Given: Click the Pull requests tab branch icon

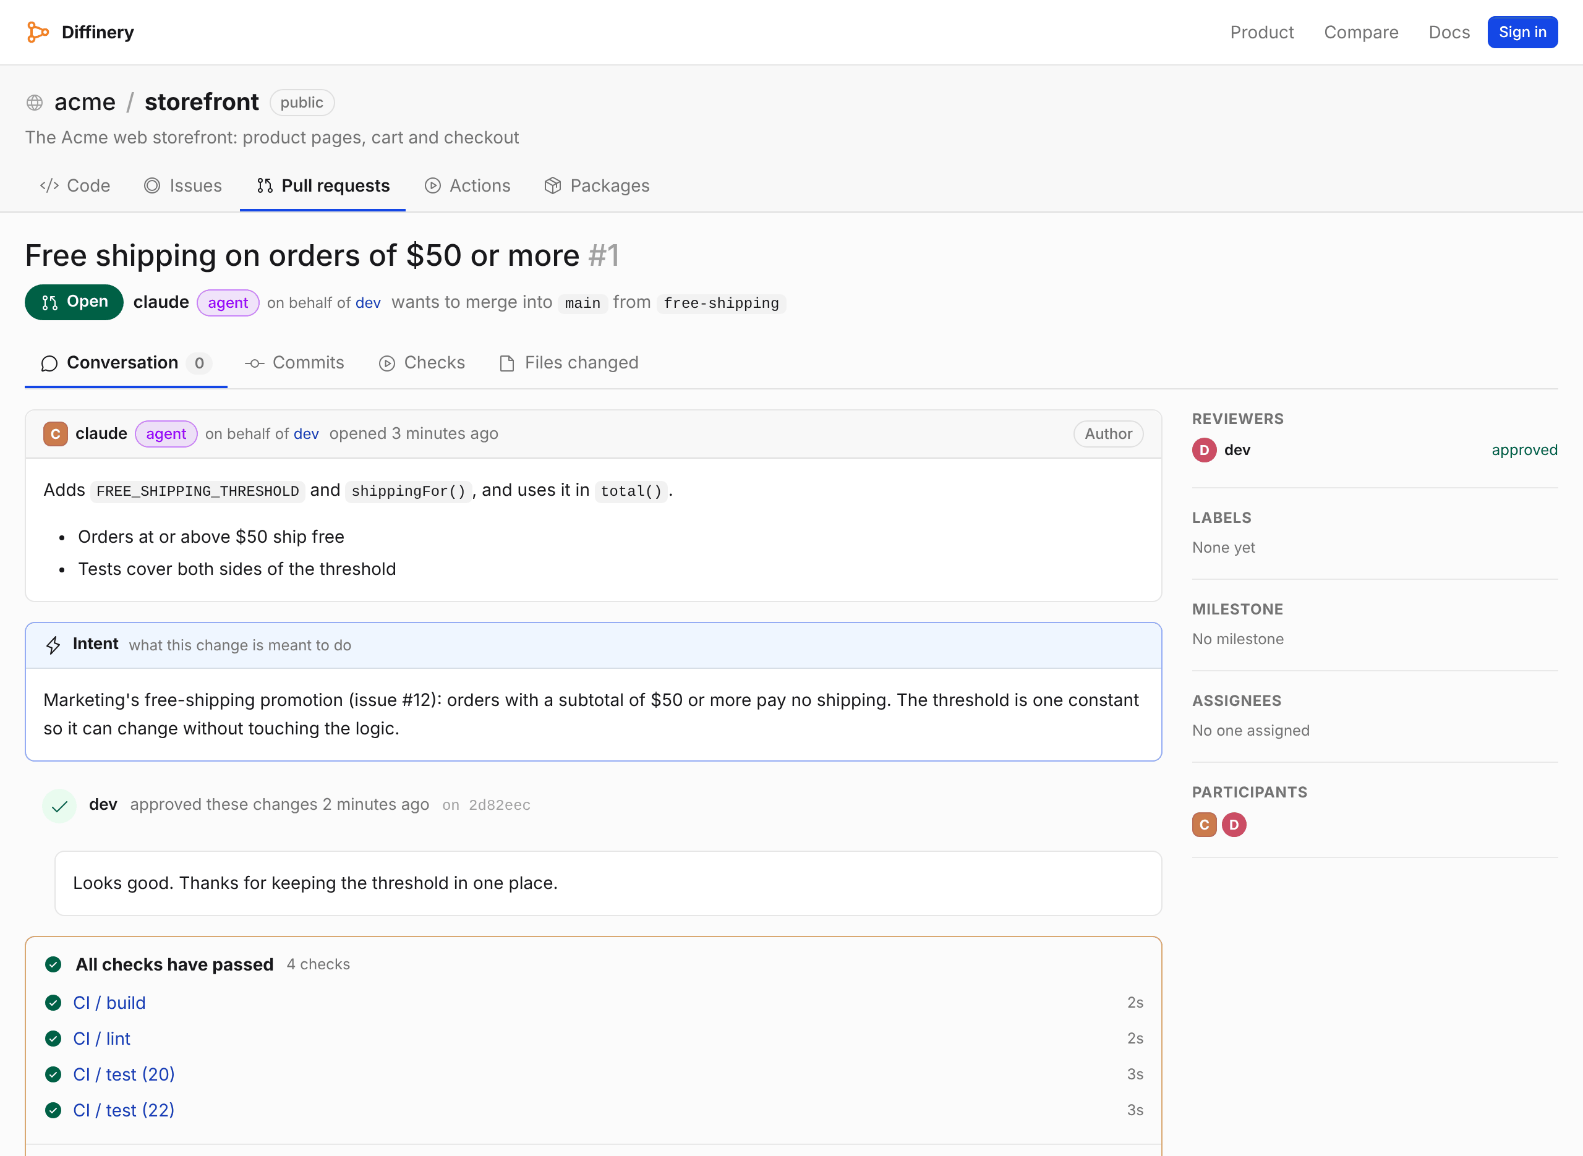Looking at the screenshot, I should (265, 185).
